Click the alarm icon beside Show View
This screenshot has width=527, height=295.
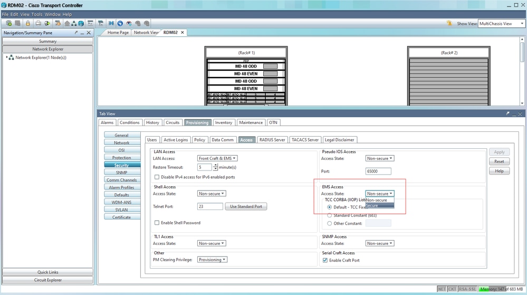point(449,23)
